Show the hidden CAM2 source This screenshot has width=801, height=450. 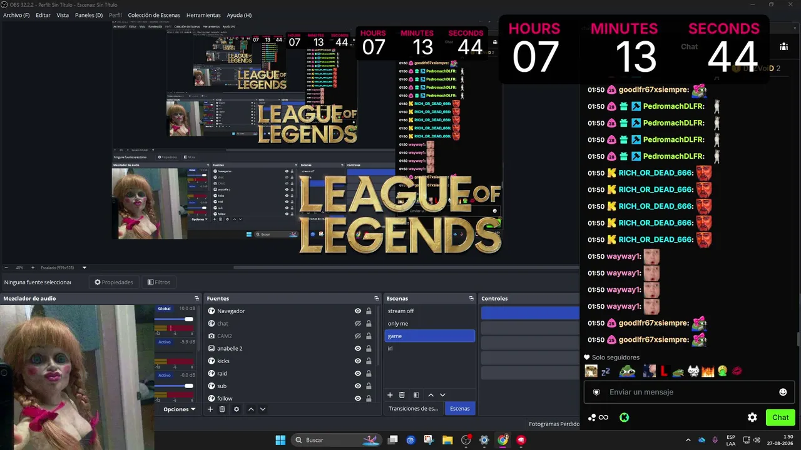(358, 336)
